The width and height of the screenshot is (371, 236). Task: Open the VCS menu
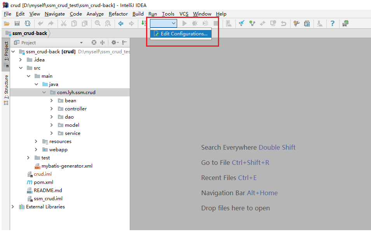[x=184, y=14]
